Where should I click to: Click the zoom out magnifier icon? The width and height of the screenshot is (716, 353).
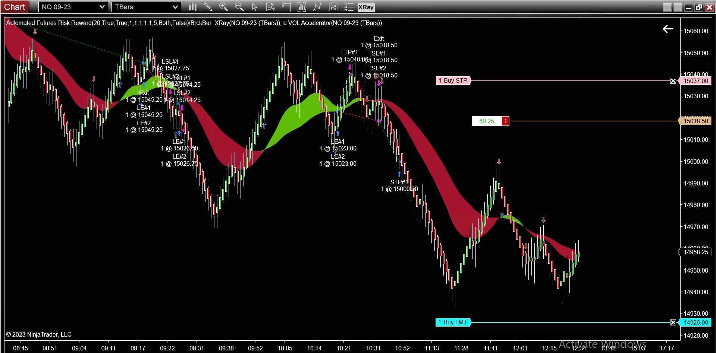pyautogui.click(x=239, y=7)
